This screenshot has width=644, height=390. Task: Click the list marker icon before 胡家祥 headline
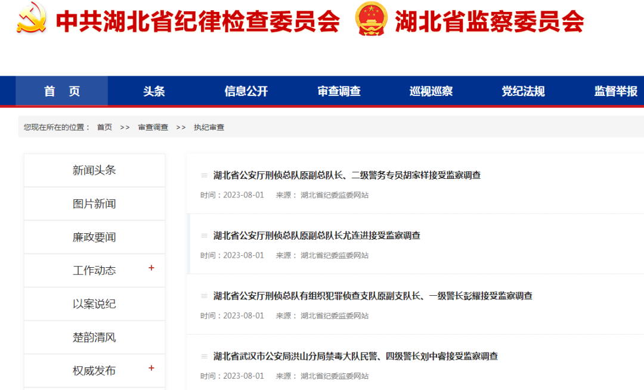click(x=203, y=175)
